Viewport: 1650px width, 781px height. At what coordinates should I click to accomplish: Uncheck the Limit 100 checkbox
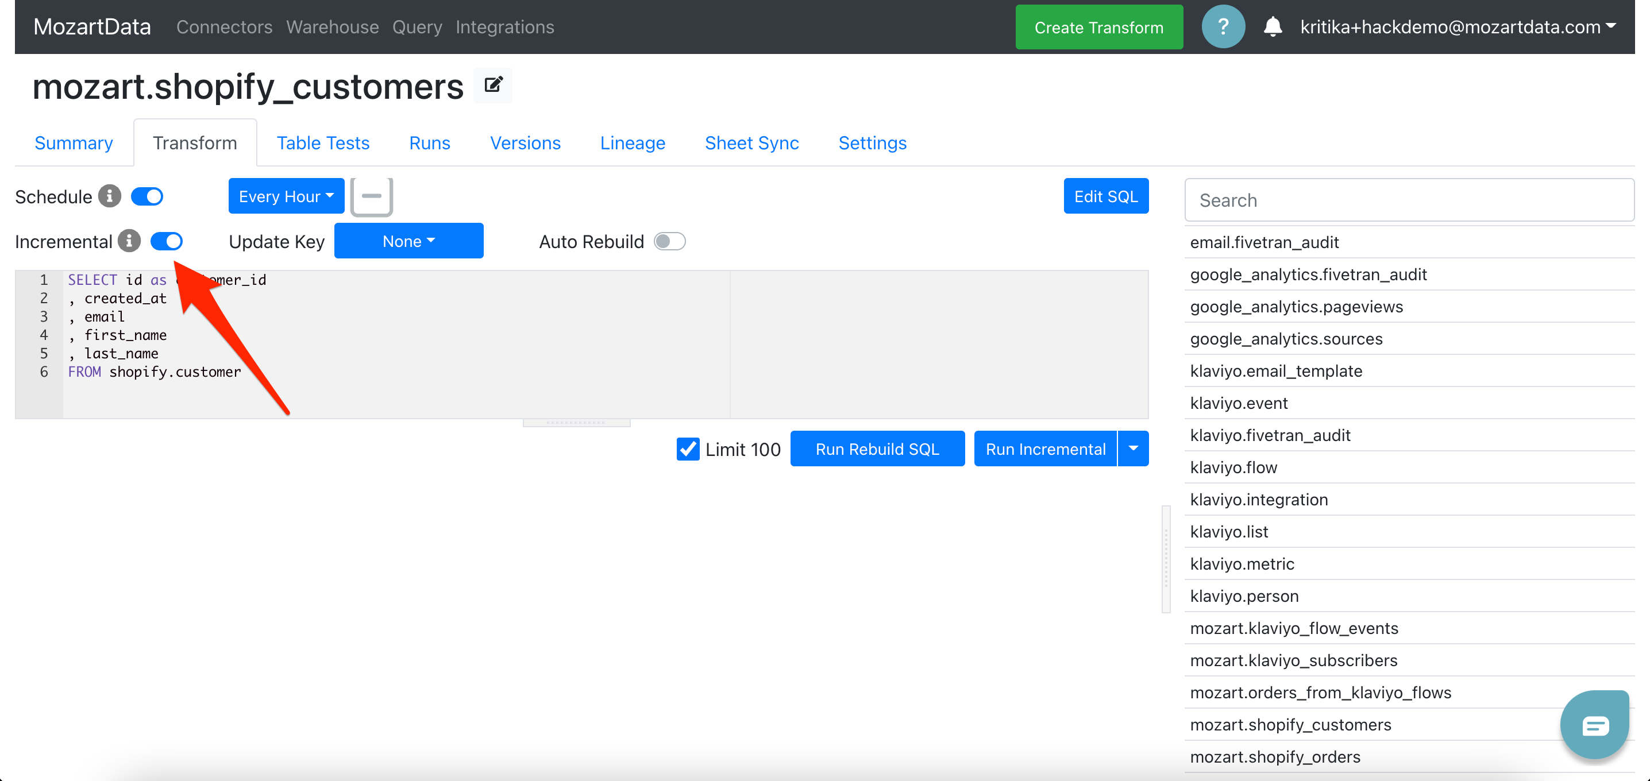[687, 449]
